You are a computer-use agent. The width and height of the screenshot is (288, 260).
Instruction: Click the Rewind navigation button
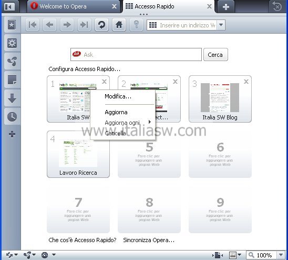tap(33, 25)
